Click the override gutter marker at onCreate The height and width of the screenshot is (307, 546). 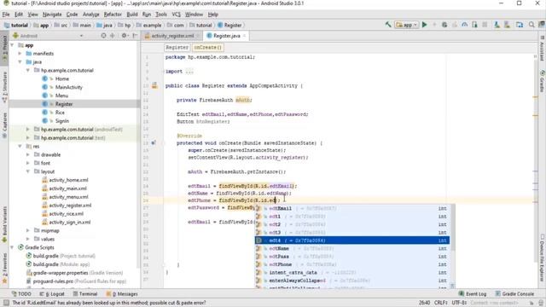(x=154, y=142)
